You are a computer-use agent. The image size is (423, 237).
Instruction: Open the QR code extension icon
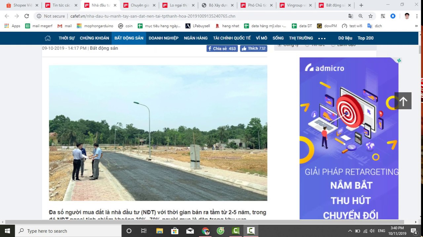383,16
